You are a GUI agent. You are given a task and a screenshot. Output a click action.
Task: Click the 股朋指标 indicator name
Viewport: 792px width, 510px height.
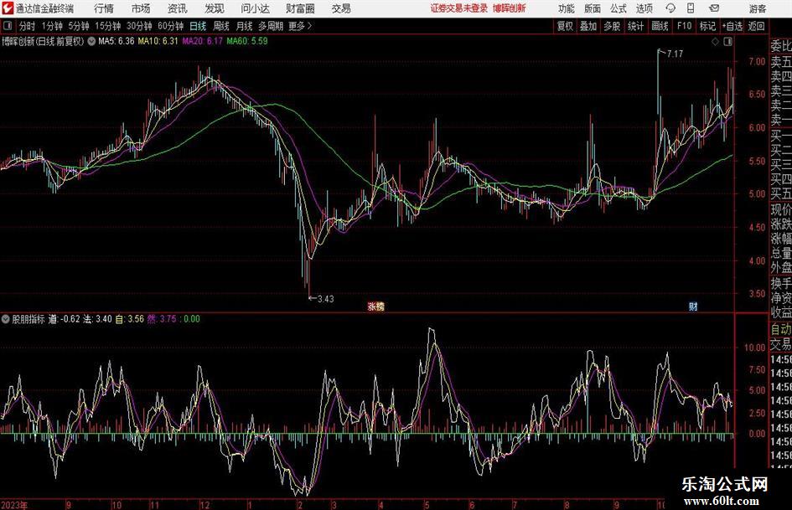tap(28, 319)
